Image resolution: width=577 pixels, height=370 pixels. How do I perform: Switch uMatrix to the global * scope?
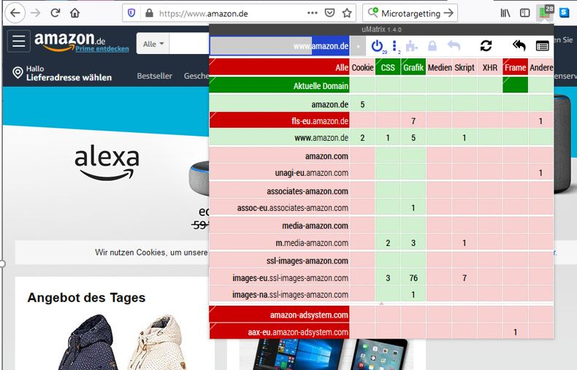358,46
